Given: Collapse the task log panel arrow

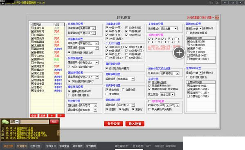Looking at the screenshot, I should click(58, 133).
